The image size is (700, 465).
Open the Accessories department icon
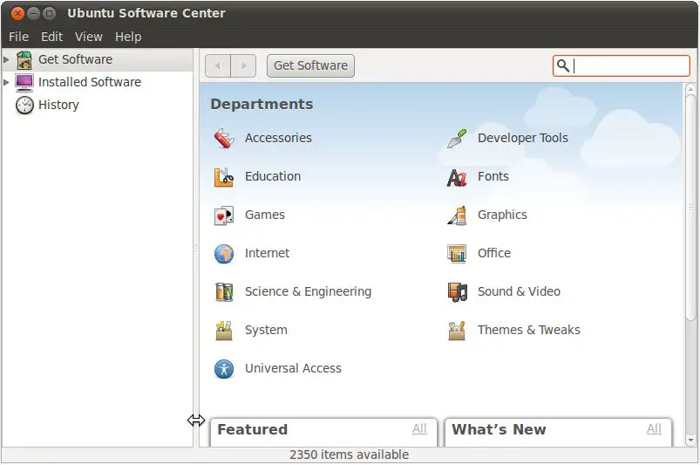coord(224,138)
